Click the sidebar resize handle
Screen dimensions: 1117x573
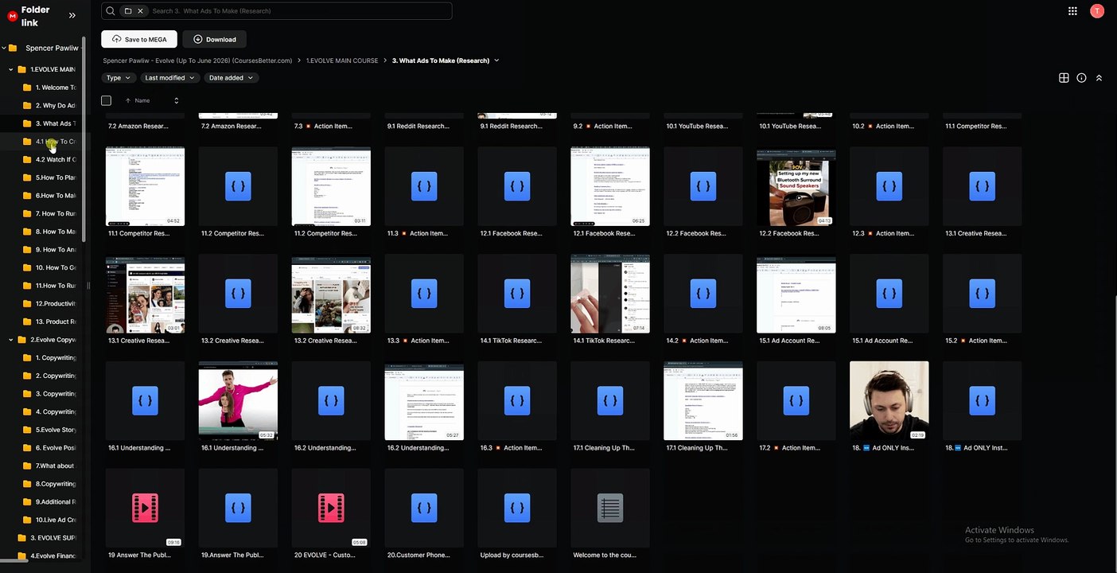click(x=88, y=286)
